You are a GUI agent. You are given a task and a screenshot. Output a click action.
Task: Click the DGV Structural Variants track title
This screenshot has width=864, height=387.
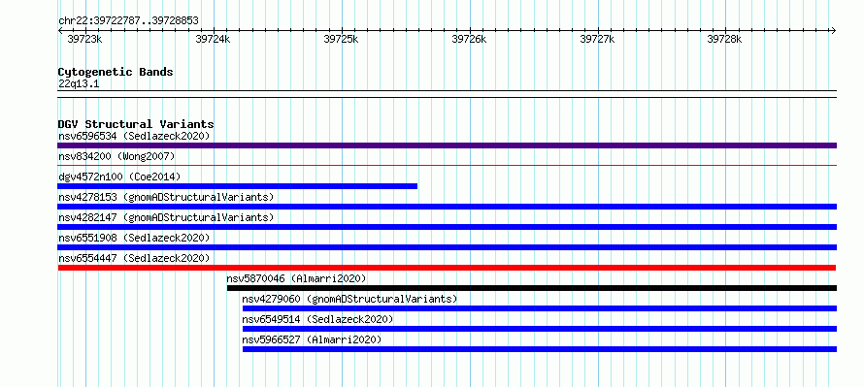[x=136, y=124]
